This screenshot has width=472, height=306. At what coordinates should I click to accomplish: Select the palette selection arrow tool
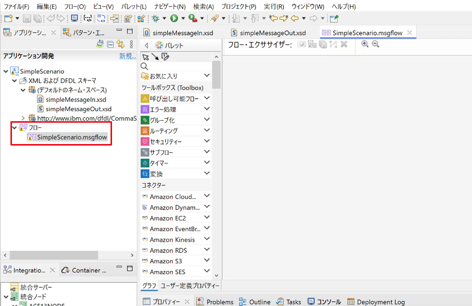[x=145, y=57]
